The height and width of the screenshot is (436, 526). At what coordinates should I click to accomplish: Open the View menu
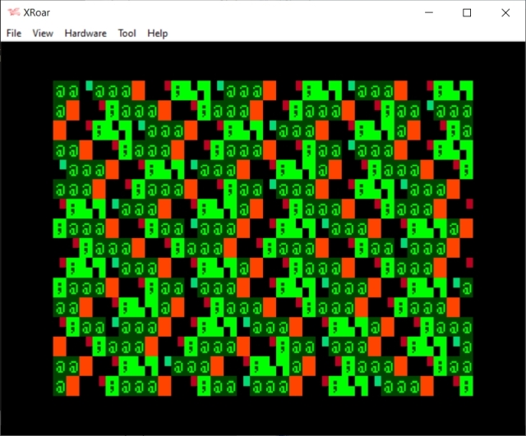click(43, 33)
